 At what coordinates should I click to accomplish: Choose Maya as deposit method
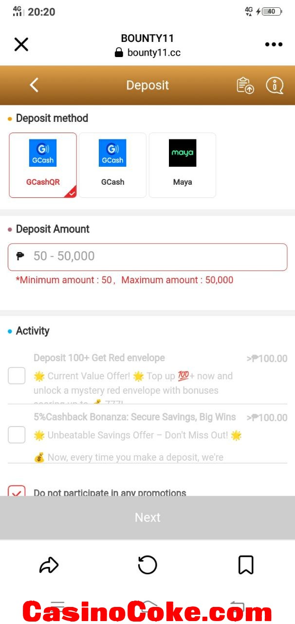click(183, 165)
